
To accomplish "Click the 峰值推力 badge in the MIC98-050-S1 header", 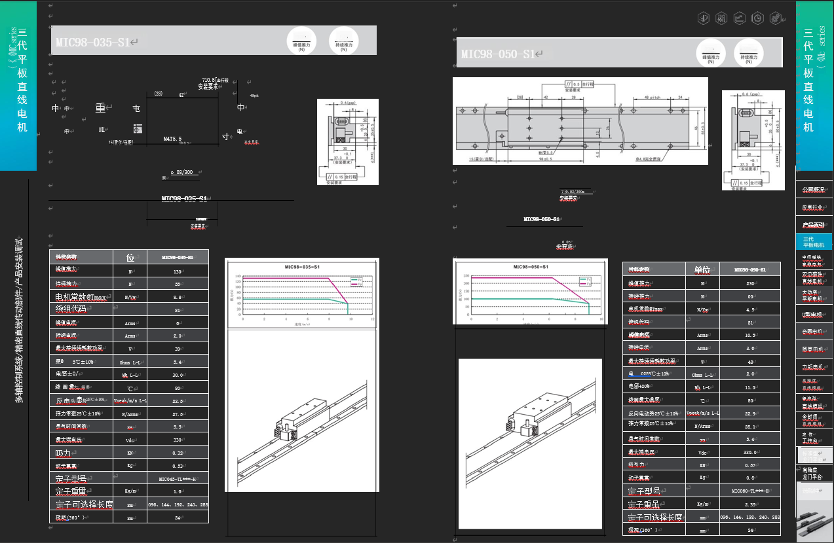I will (711, 52).
